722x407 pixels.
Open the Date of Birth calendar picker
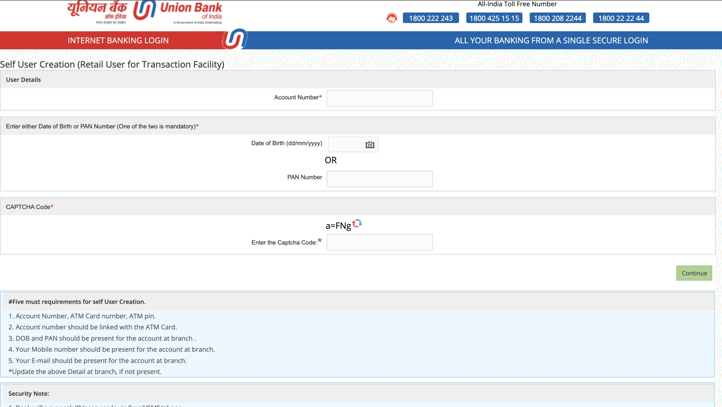click(370, 144)
